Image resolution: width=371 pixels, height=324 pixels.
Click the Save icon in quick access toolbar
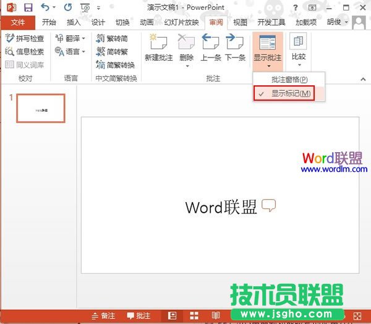tap(28, 7)
